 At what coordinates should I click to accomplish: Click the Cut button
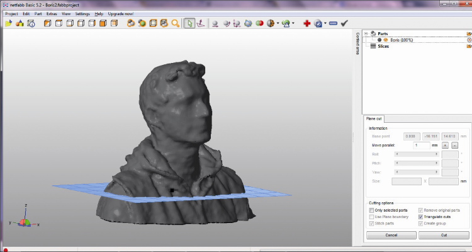coord(444,235)
